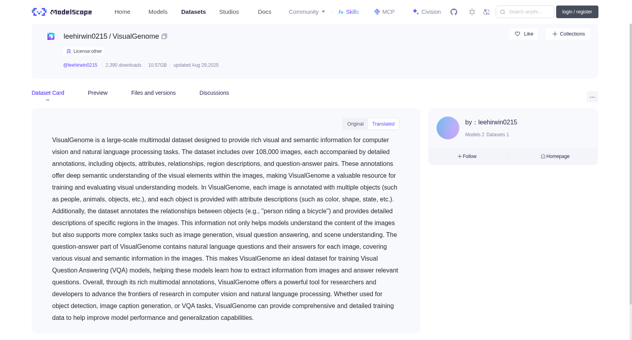This screenshot has height=340, width=632.
Task: Click the author name by : leehirwin0215
Action: point(491,122)
